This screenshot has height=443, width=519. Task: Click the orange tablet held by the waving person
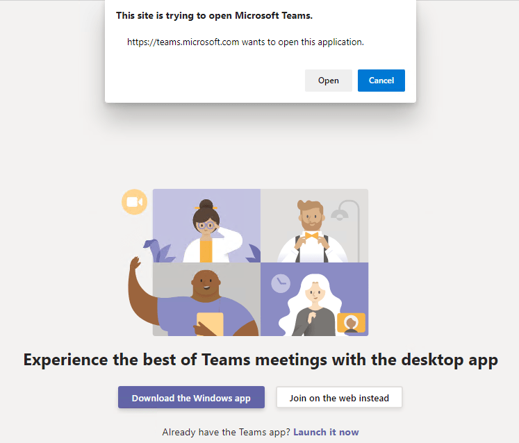[210, 324]
